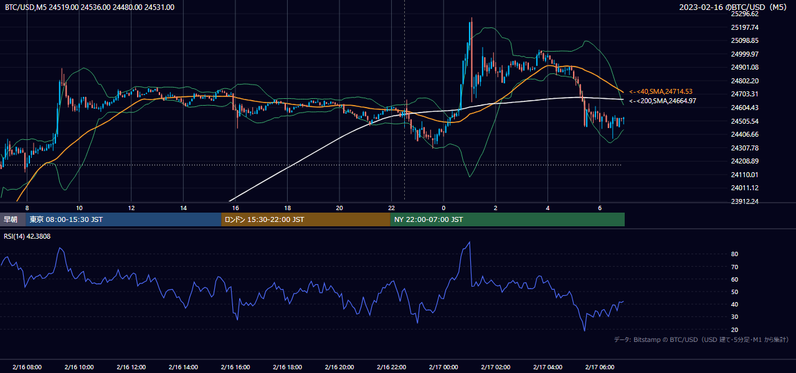796x373 pixels.
Task: Select the white 200 SMA label 24664.97
Action: click(663, 101)
